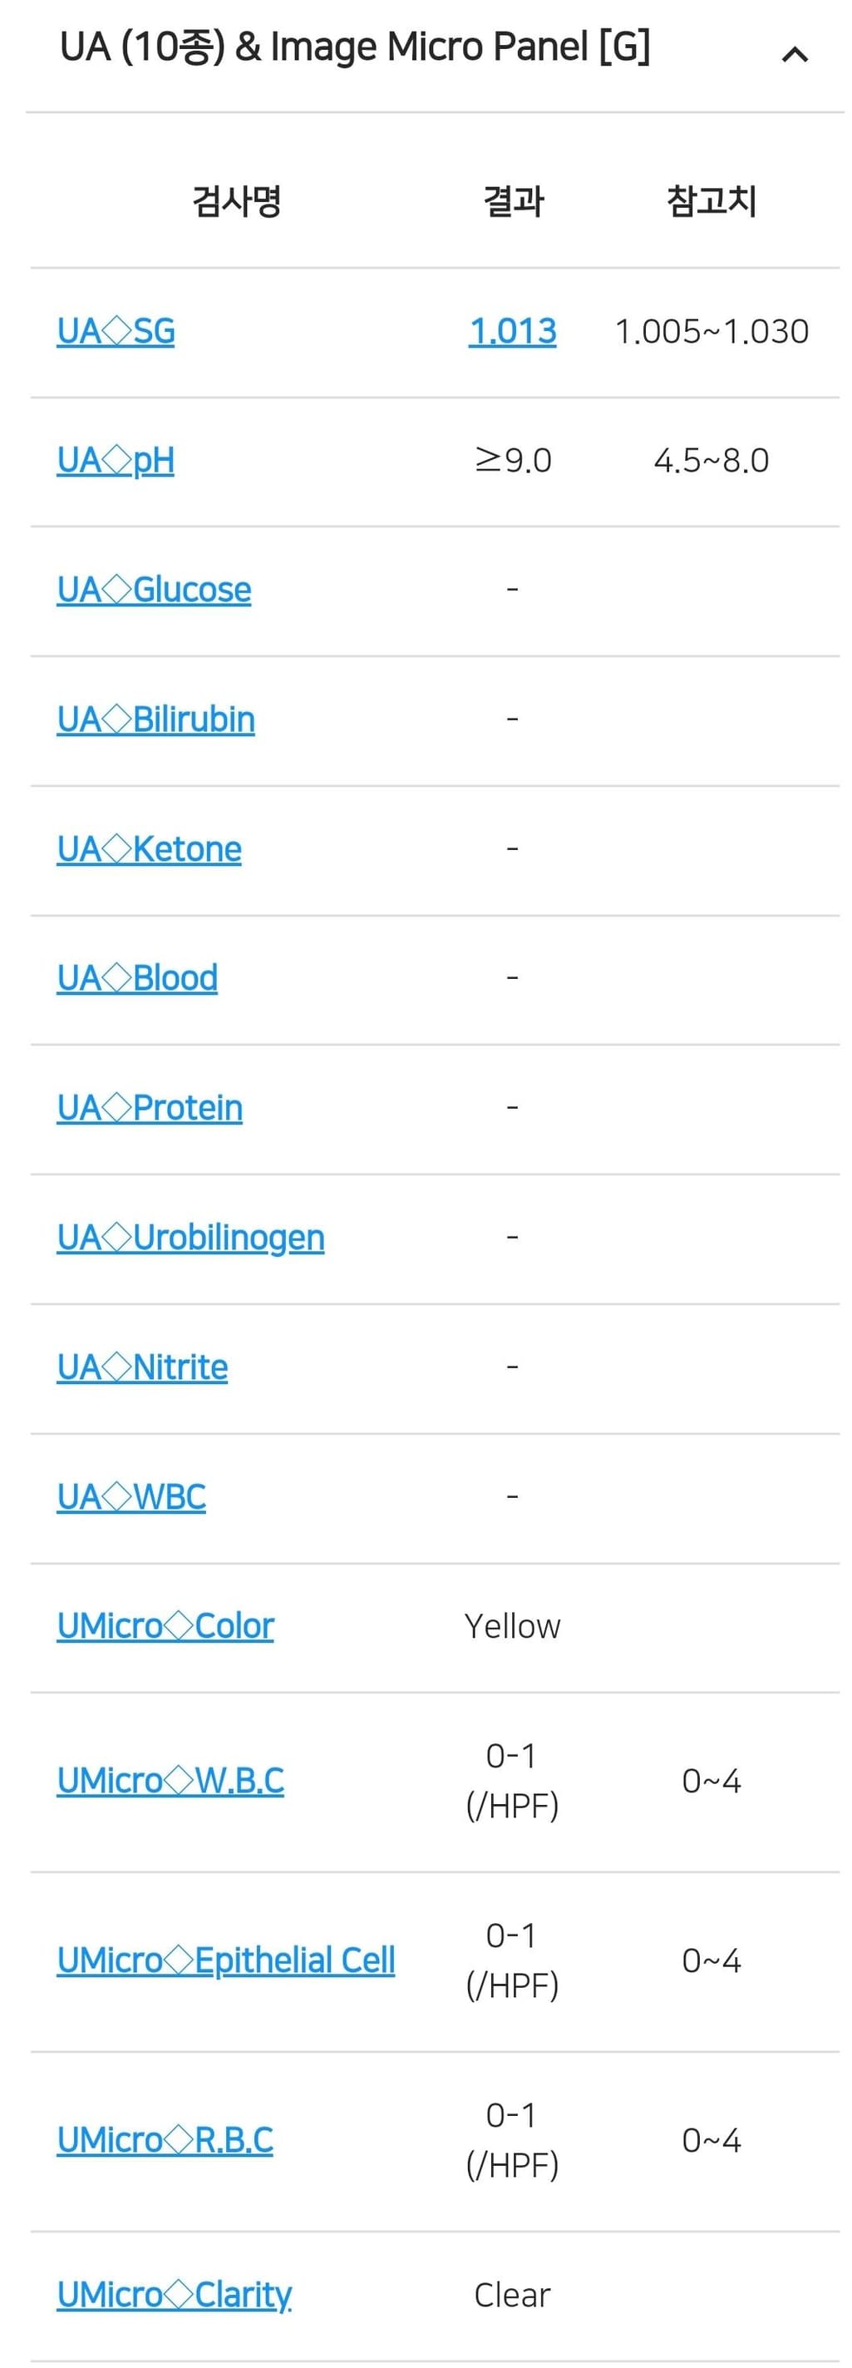Screen dimensions: 852x2368
Task: Open the UA◇WBC test link
Action: click(x=131, y=1497)
